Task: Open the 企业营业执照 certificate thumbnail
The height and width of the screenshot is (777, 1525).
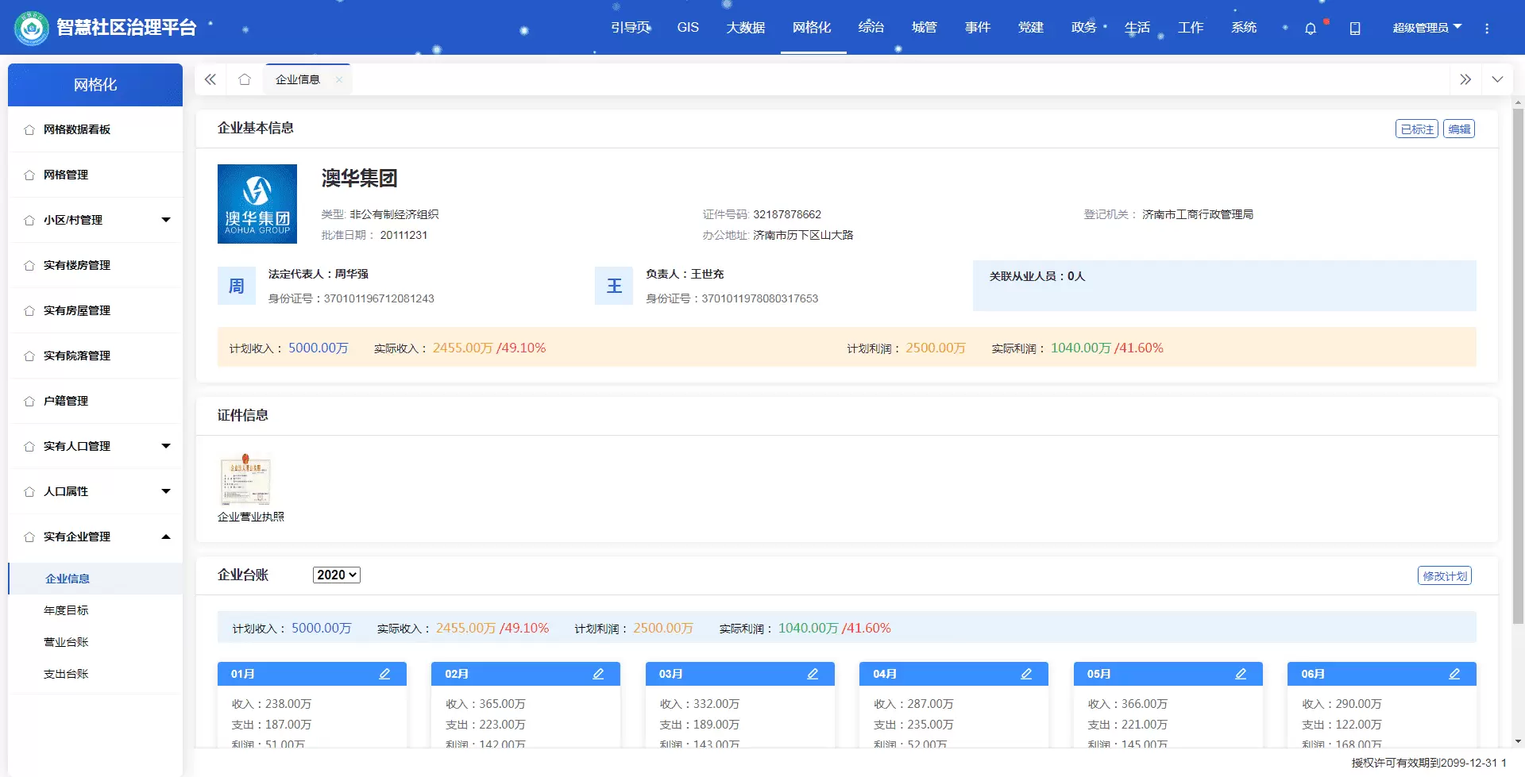Action: click(246, 480)
